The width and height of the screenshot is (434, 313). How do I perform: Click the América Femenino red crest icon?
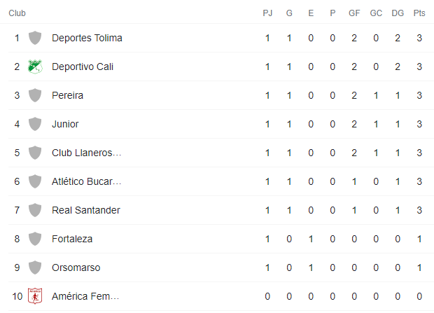[35, 296]
